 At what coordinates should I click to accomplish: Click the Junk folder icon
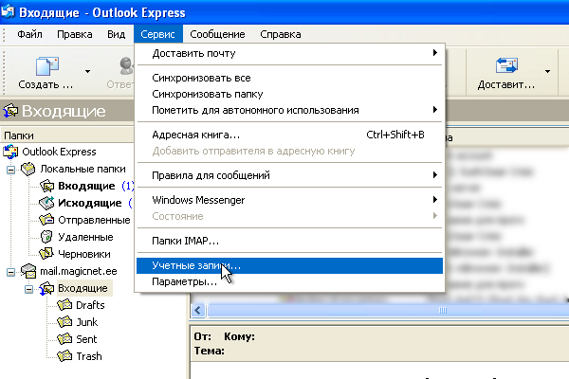pyautogui.click(x=64, y=322)
